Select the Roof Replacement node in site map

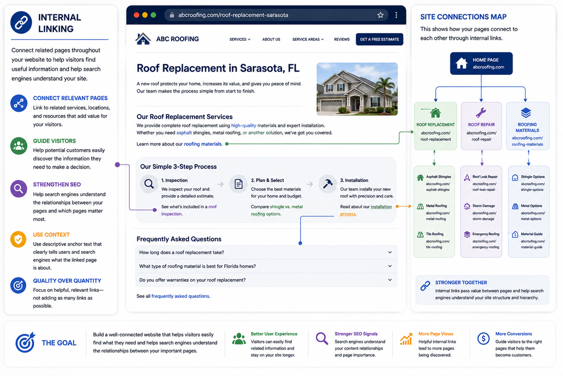(435, 126)
